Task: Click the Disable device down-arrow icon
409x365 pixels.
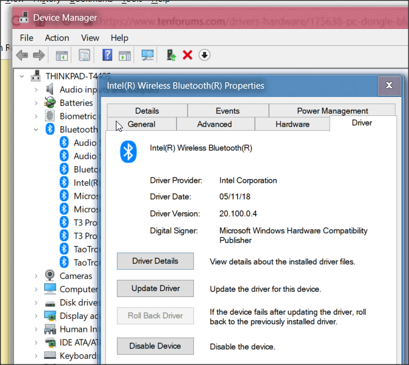Action: pos(204,55)
